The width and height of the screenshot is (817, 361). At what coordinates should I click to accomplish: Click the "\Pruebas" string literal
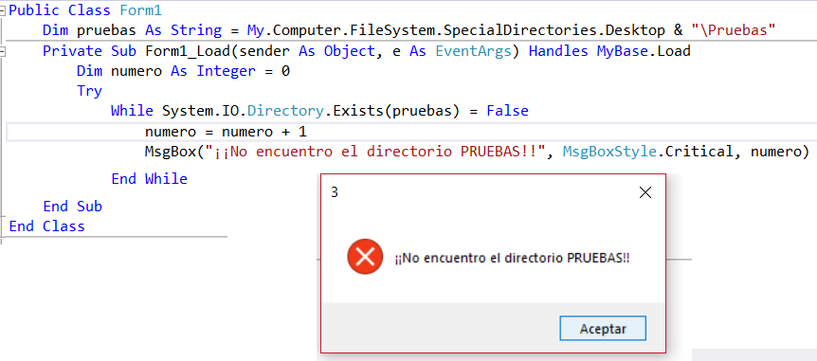point(734,30)
